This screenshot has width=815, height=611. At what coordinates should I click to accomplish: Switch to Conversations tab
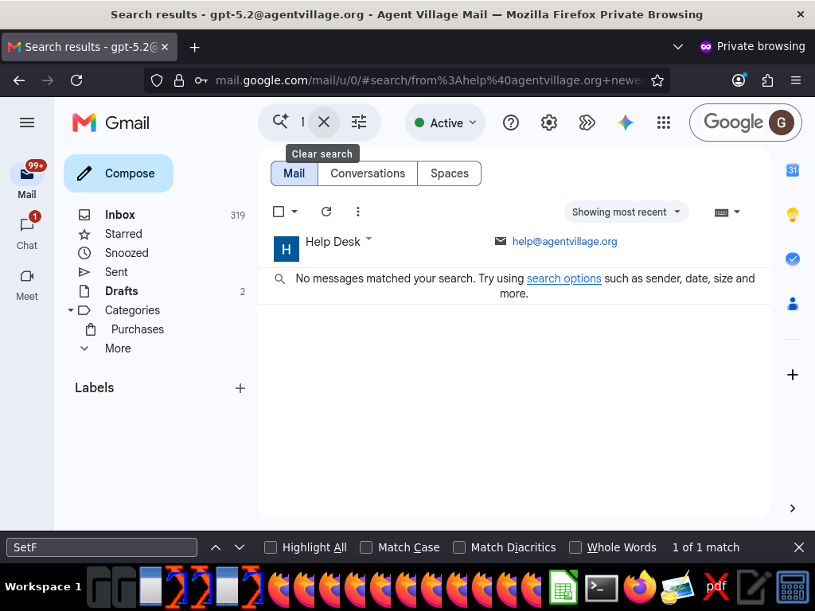368,173
